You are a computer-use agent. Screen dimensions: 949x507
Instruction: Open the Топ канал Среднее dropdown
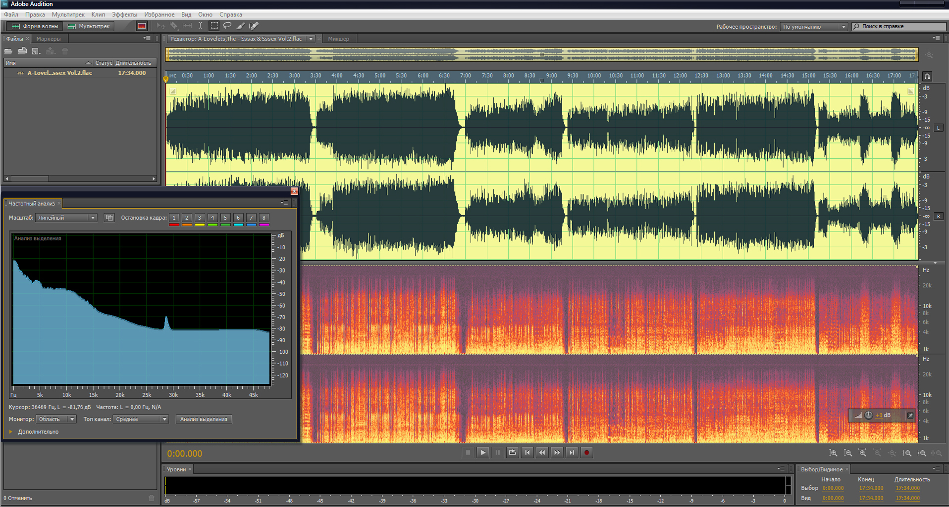coord(141,419)
